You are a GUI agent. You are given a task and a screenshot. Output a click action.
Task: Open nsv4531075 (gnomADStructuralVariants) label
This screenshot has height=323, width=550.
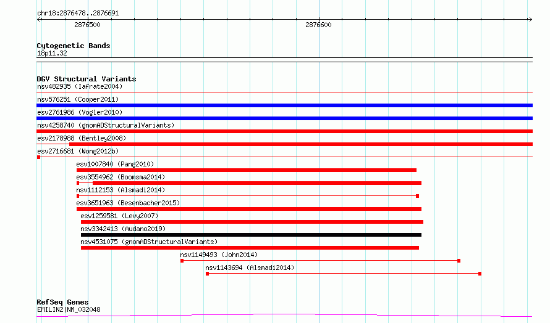(149, 242)
